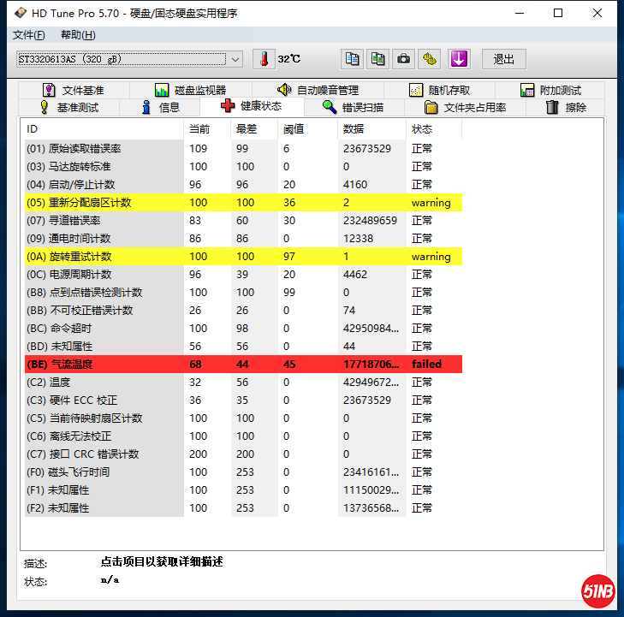Select the (C3) 硬件 ECC 校正 row
624x617 pixels.
[x=243, y=400]
